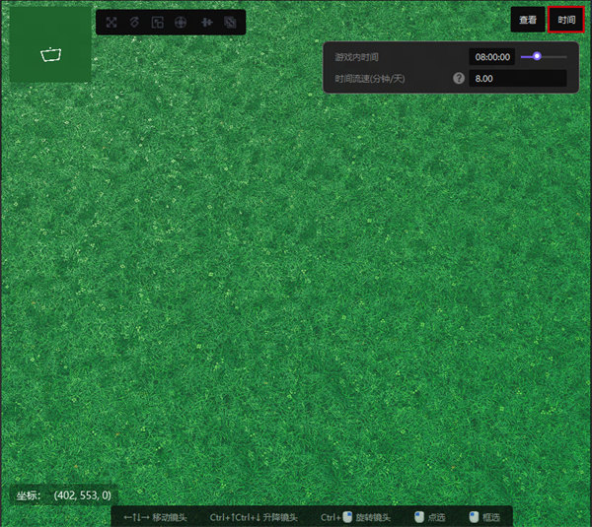Screen dimensions: 592x527
Task: Select the 时间 time tab
Action: 566,20
